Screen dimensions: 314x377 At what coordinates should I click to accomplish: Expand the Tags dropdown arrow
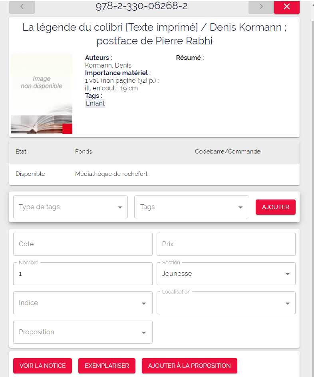coord(240,207)
